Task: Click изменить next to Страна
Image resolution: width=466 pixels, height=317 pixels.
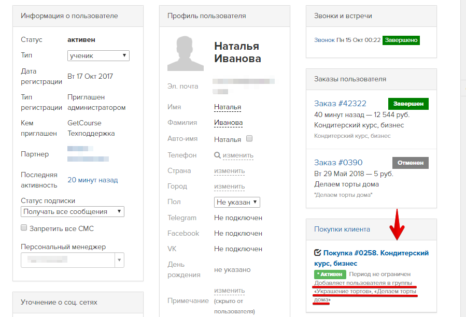Action: coord(230,171)
